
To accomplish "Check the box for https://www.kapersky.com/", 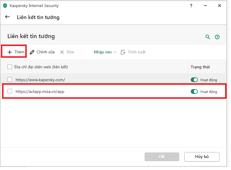I will click(x=10, y=79).
